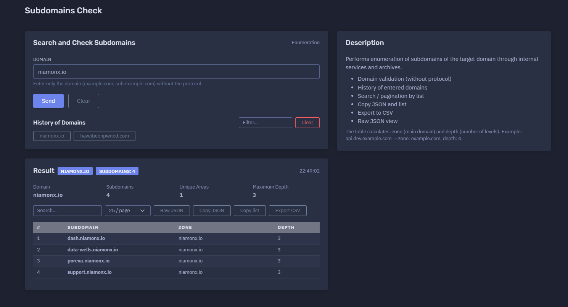The height and width of the screenshot is (307, 568).
Task: Open the Raw JSON view
Action: [x=172, y=211]
